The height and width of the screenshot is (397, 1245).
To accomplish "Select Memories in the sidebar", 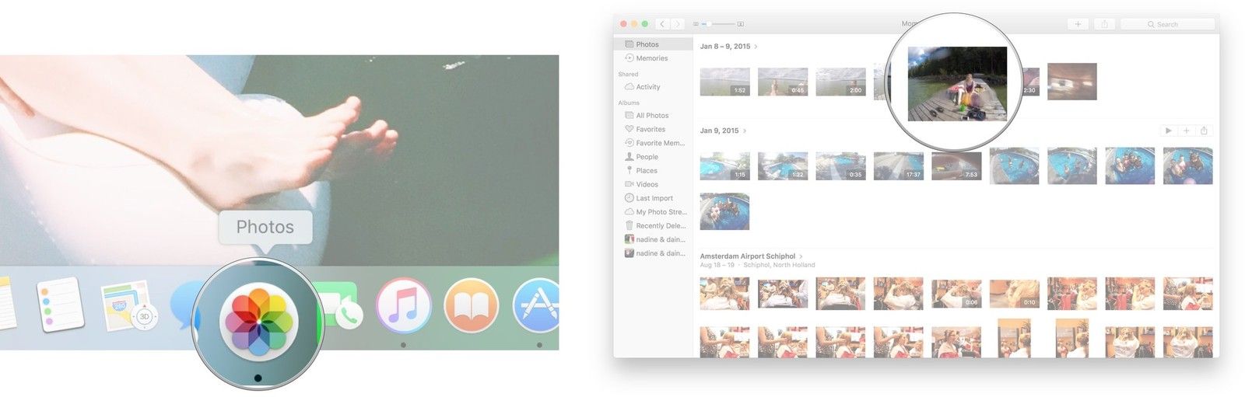I will pyautogui.click(x=651, y=58).
